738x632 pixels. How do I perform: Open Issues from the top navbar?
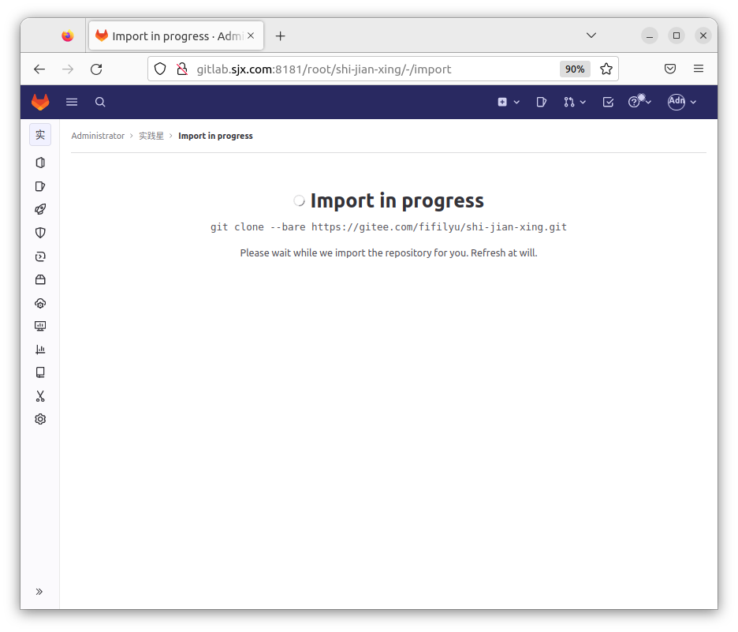pyautogui.click(x=542, y=102)
